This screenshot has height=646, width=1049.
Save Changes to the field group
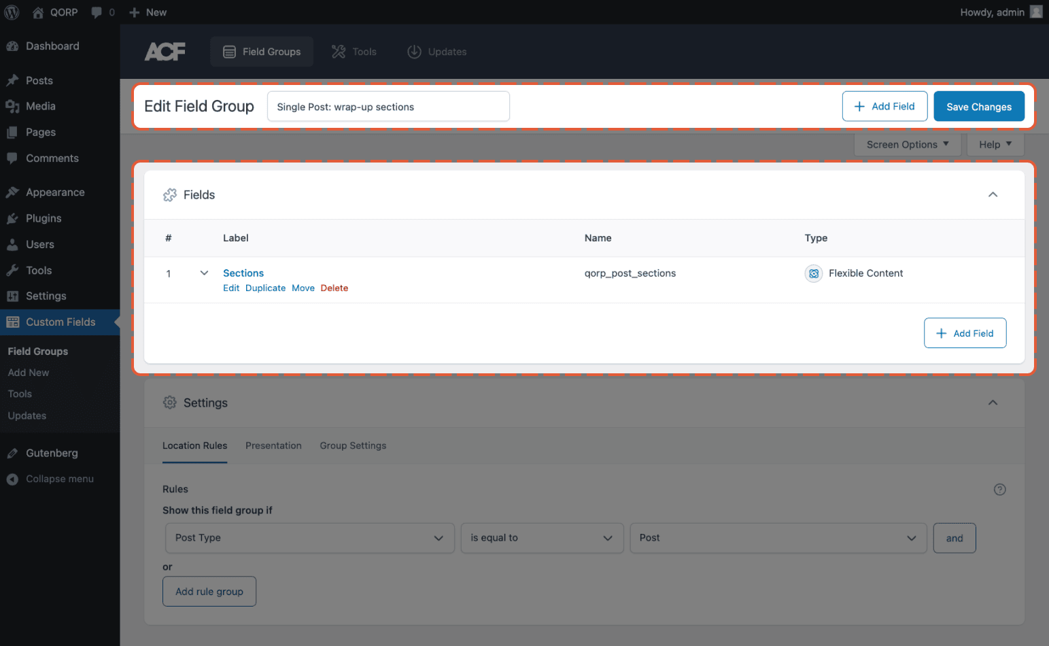pyautogui.click(x=979, y=106)
